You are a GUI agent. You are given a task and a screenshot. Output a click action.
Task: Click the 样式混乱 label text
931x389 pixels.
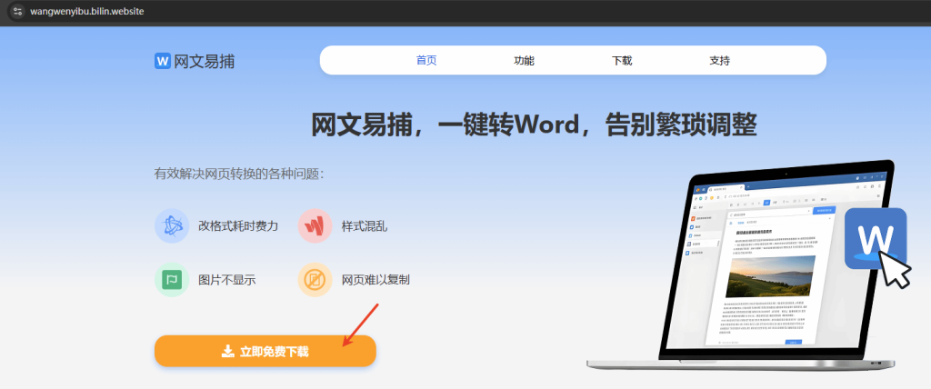tap(365, 225)
